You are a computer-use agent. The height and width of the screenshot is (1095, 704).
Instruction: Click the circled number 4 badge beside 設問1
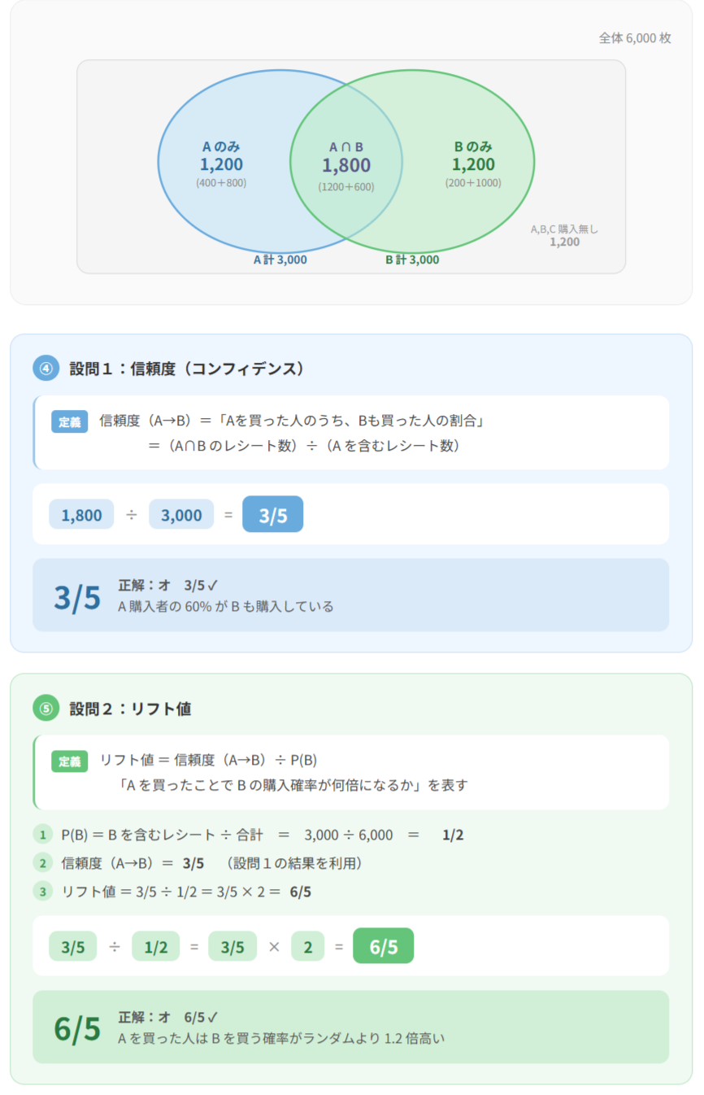(46, 369)
